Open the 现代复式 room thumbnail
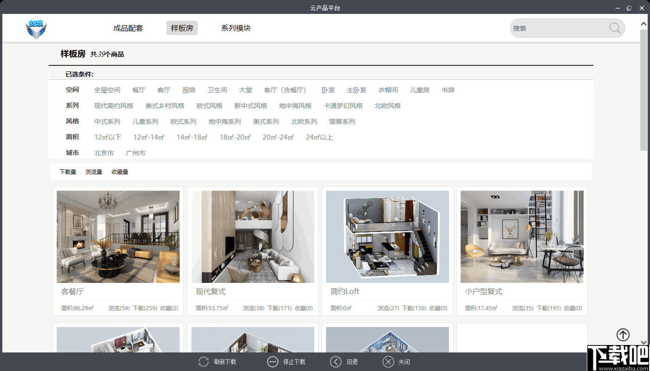This screenshot has height=371, width=650. (253, 237)
